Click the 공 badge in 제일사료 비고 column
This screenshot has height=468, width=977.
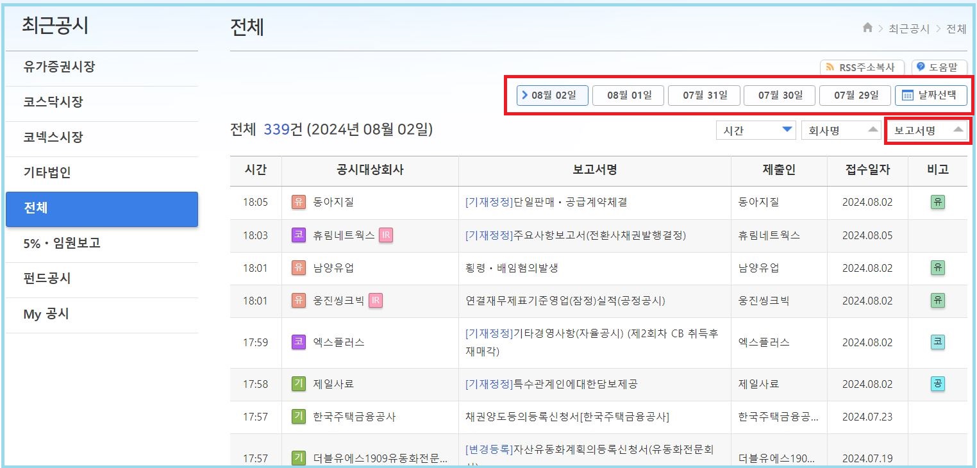click(938, 384)
